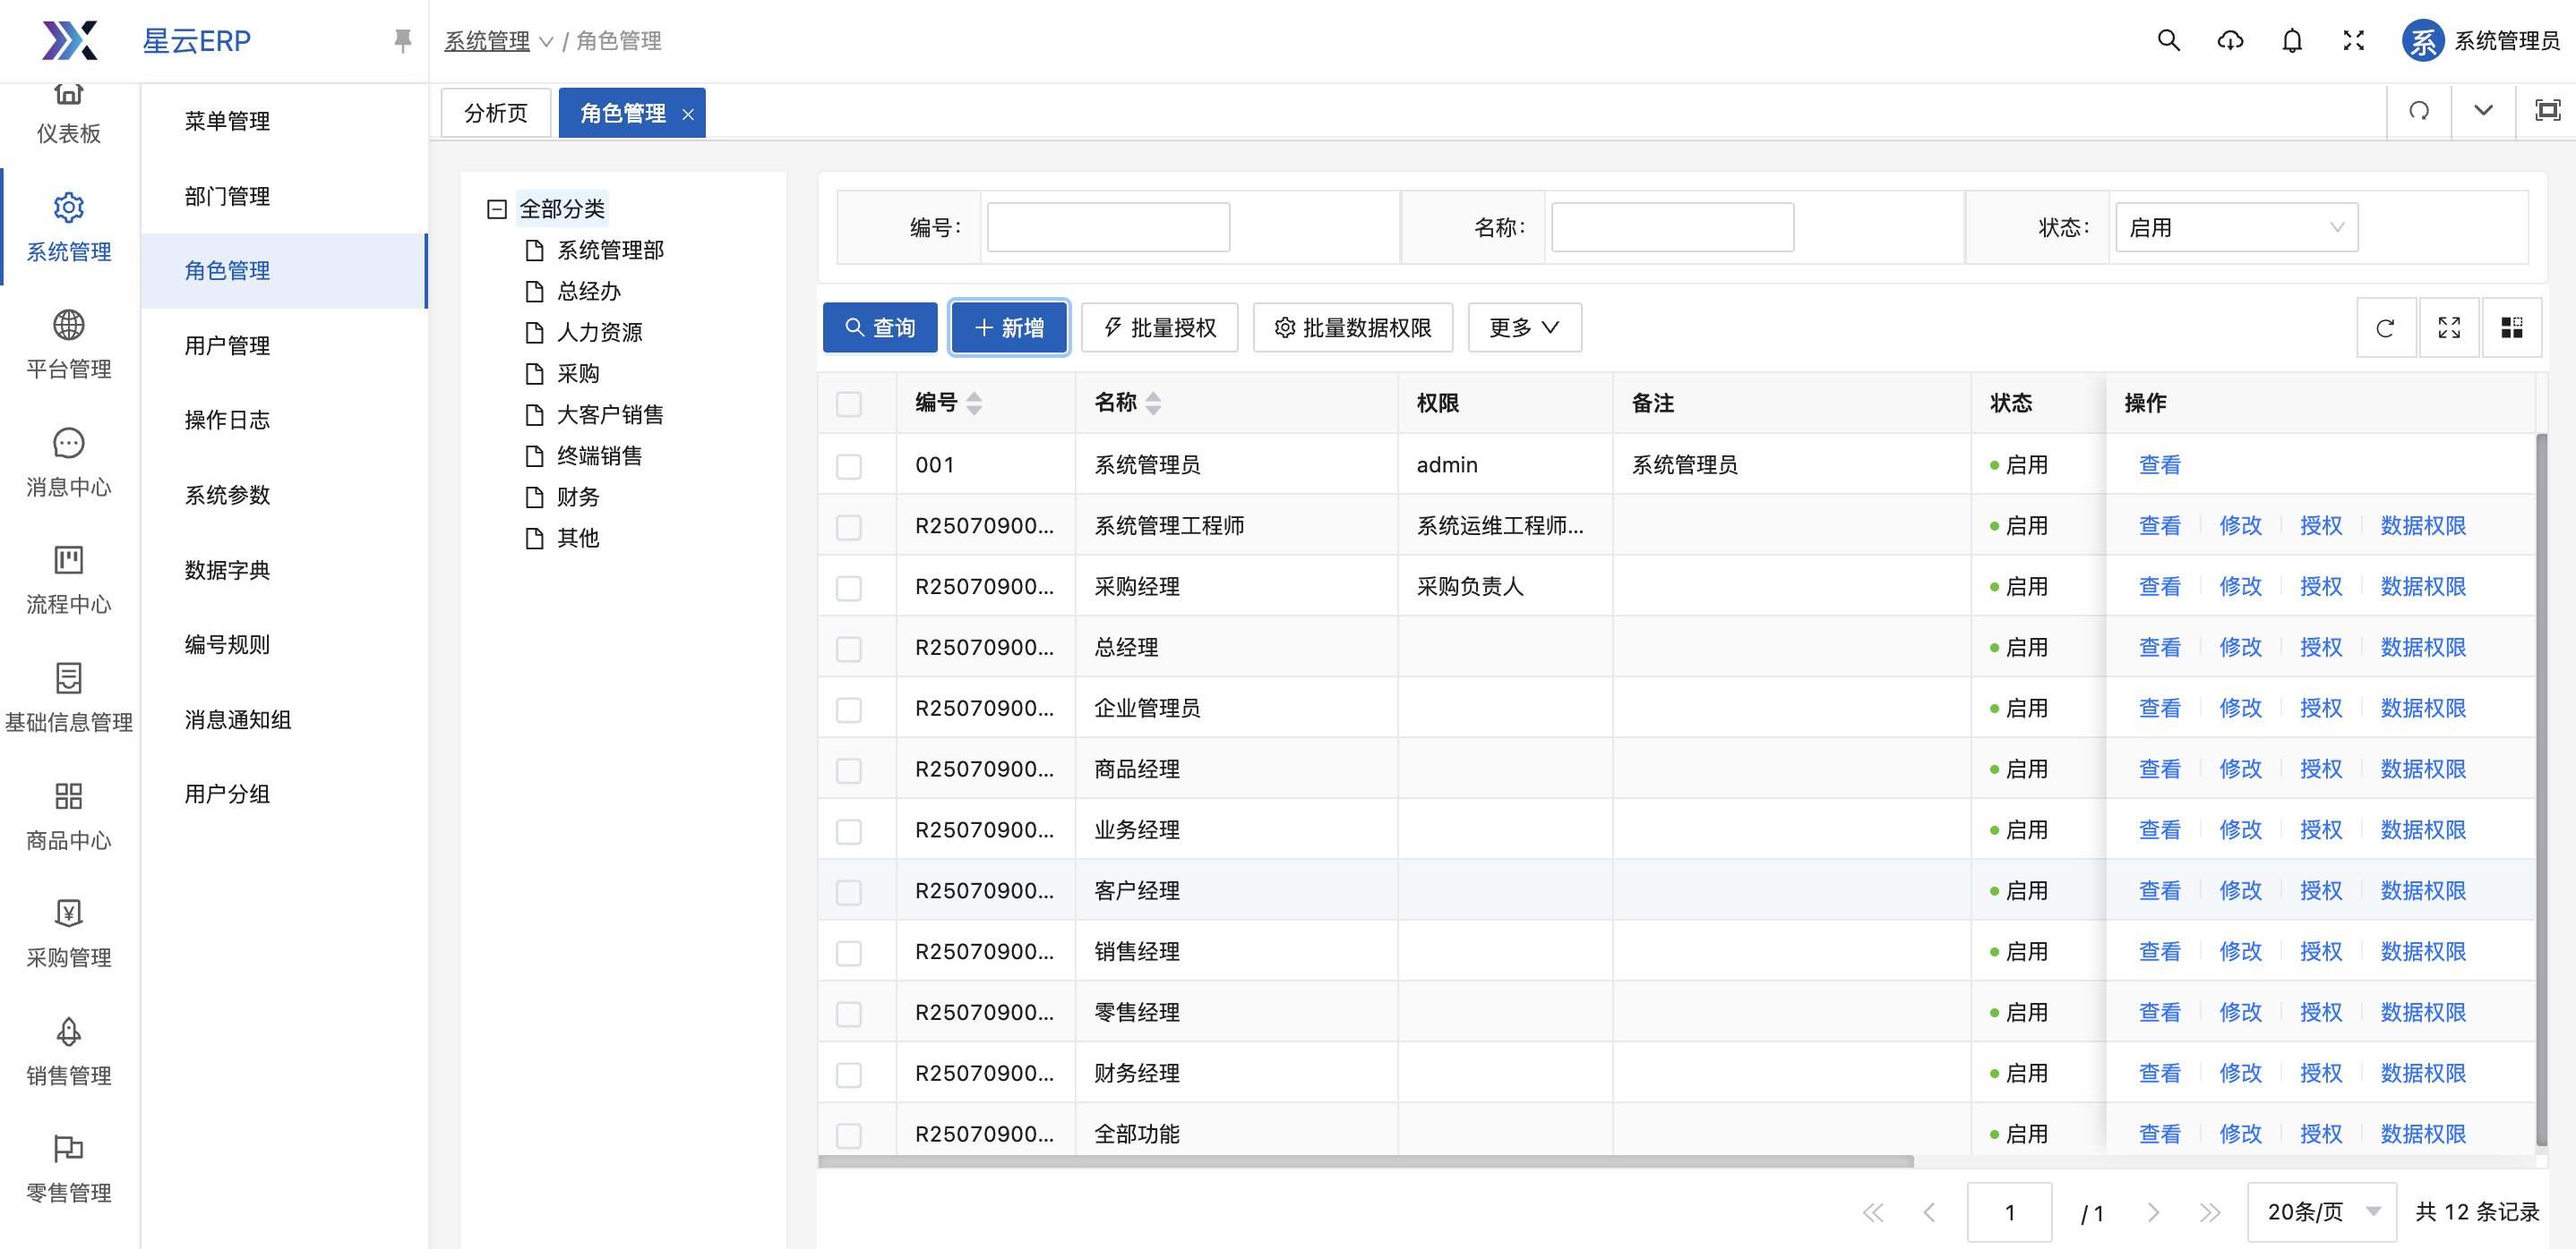Image resolution: width=2576 pixels, height=1249 pixels.
Task: Click the cloud download icon
Action: tap(2230, 41)
